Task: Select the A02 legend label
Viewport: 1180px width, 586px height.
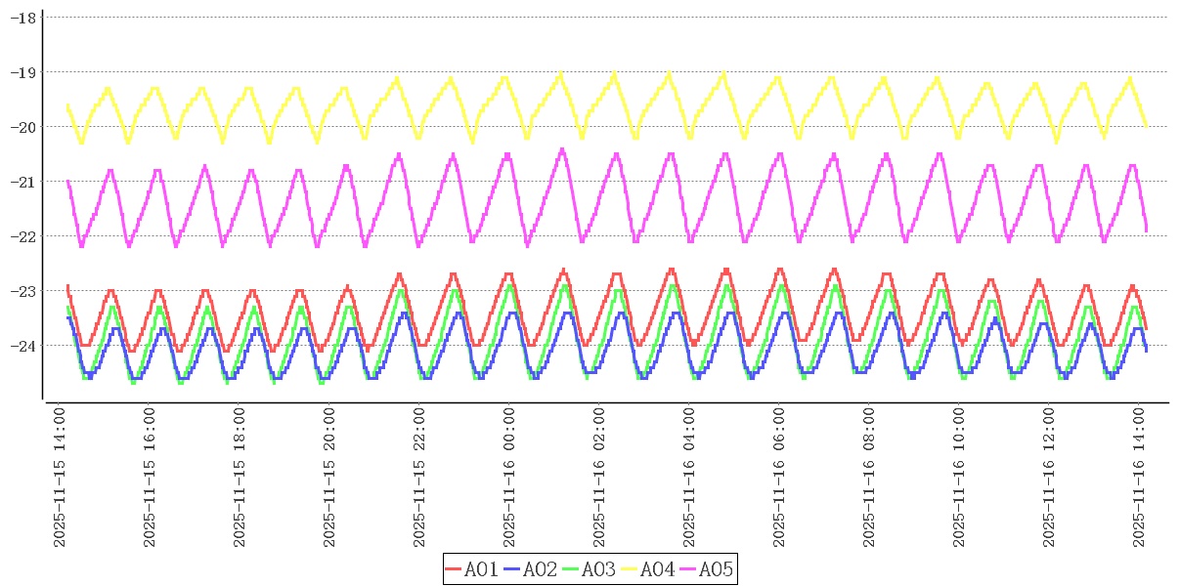Action: click(541, 569)
